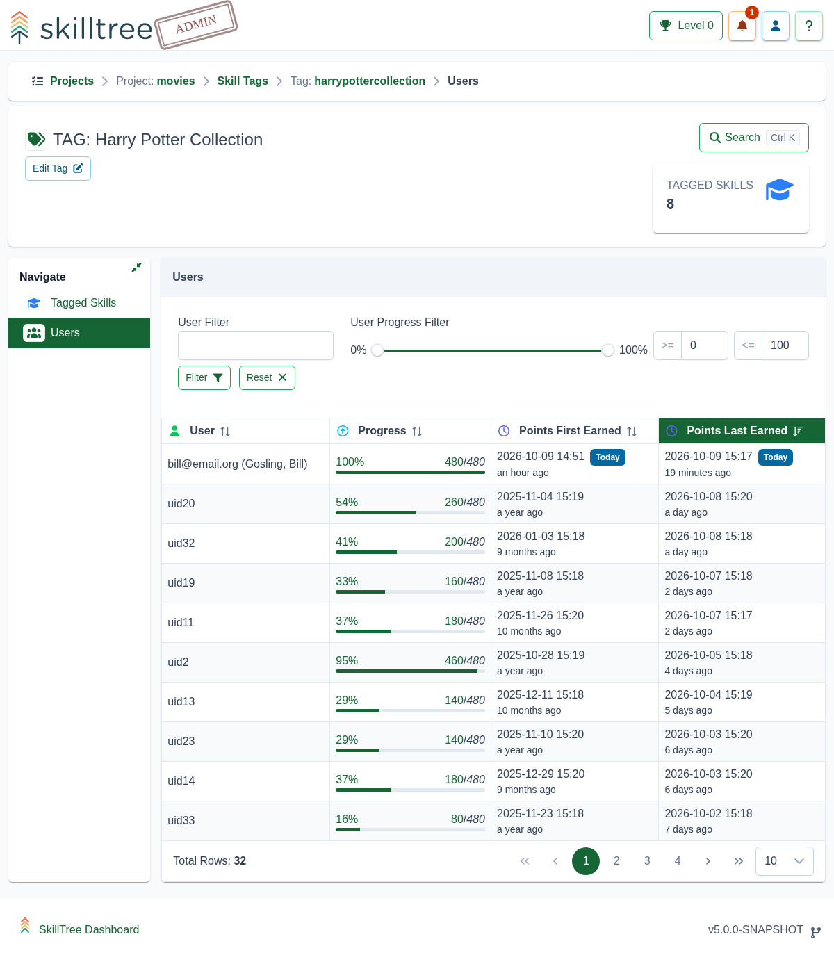
Task: Click the Users group icon in the navigation
Action: pos(34,333)
